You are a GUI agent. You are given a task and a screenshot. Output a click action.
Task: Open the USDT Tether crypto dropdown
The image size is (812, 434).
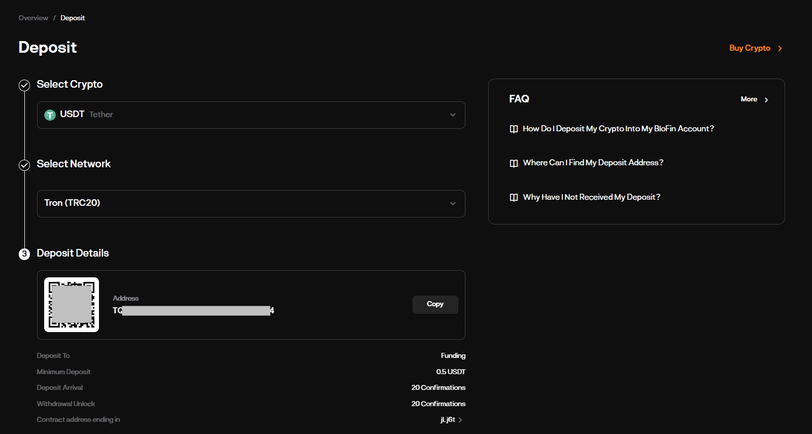tap(251, 115)
